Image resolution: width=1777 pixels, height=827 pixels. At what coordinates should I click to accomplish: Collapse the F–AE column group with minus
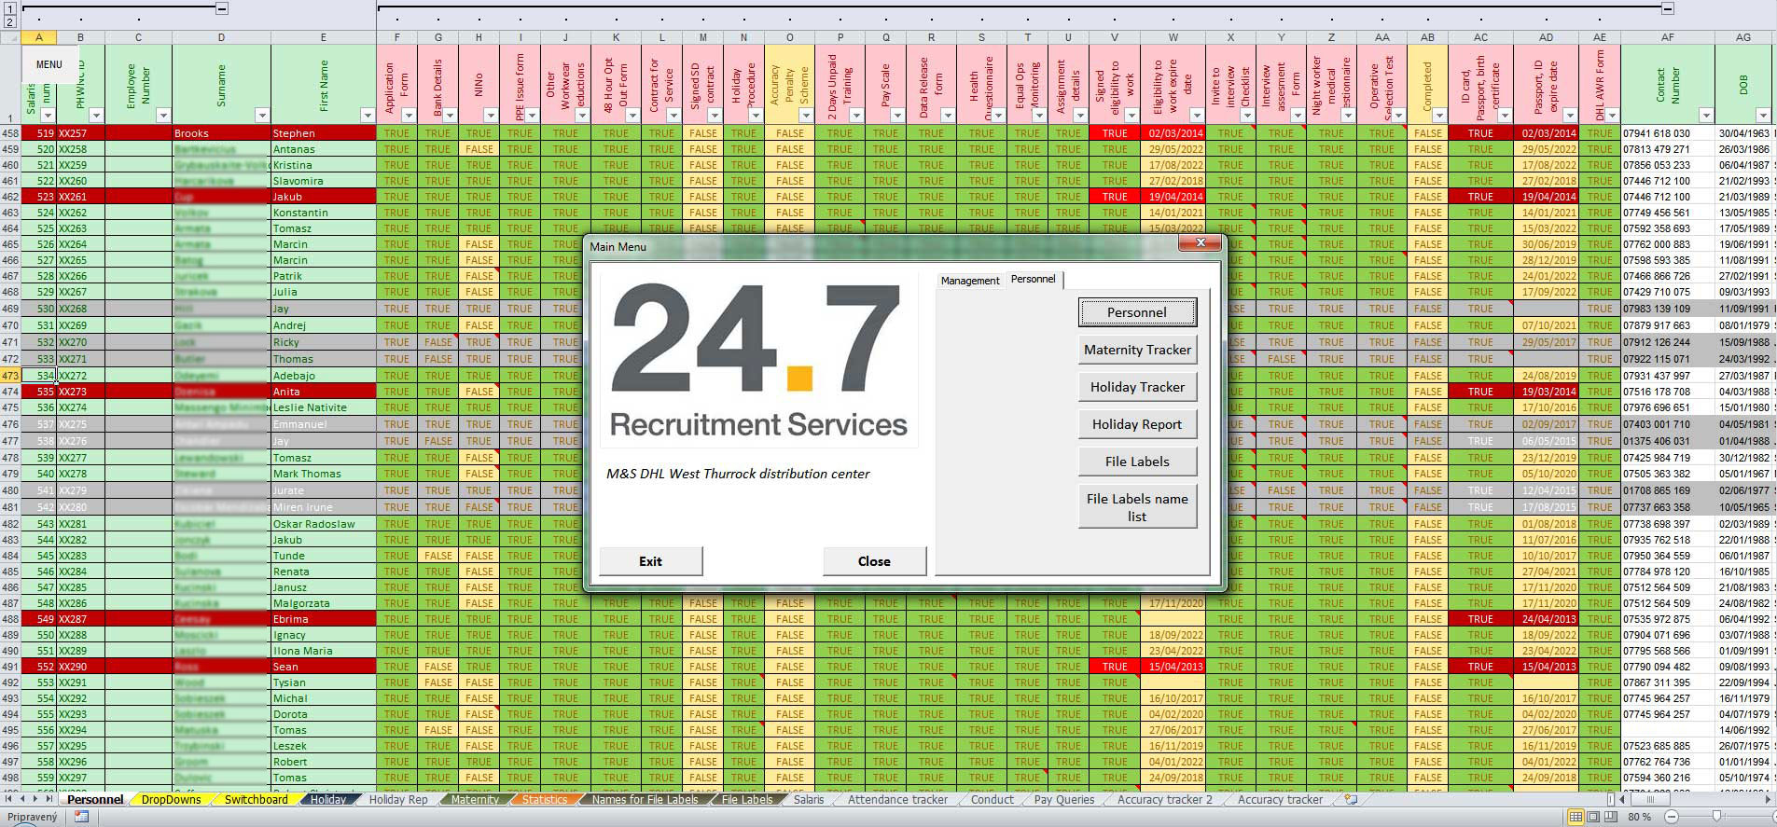[x=1667, y=8]
